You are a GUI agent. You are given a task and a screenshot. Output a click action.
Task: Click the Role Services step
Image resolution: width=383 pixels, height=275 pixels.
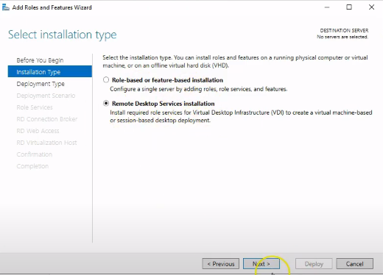[x=35, y=107]
